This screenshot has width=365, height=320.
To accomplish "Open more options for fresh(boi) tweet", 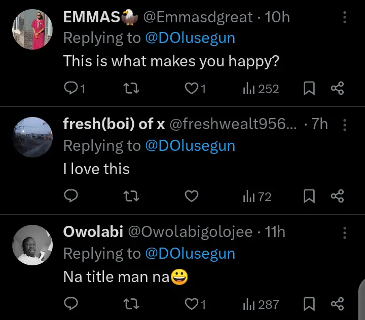I will click(345, 125).
